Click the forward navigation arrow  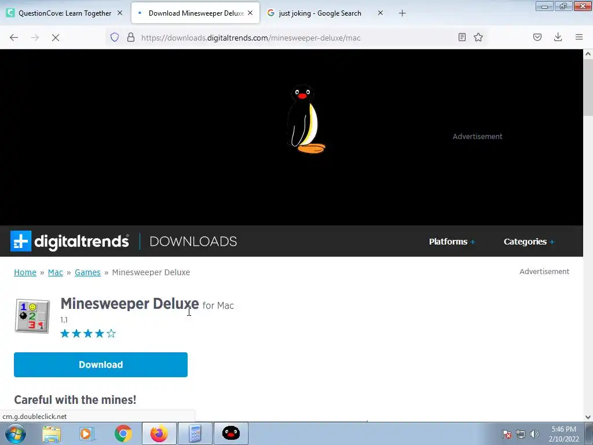click(x=35, y=38)
